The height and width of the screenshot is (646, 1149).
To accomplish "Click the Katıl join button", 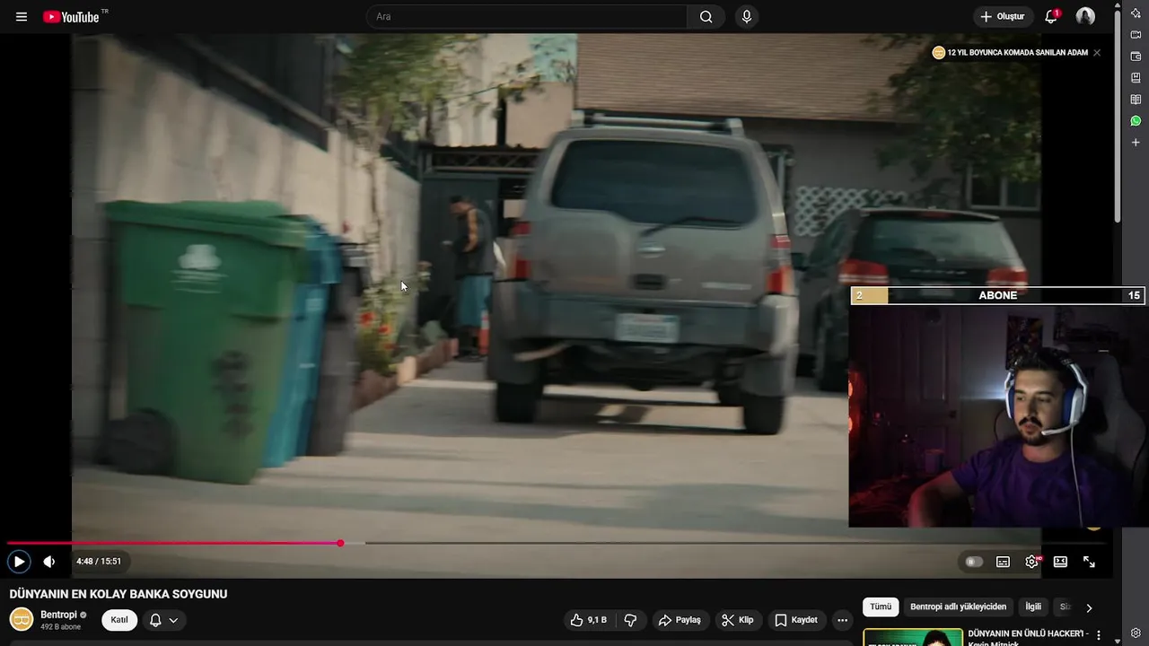I will tap(119, 620).
